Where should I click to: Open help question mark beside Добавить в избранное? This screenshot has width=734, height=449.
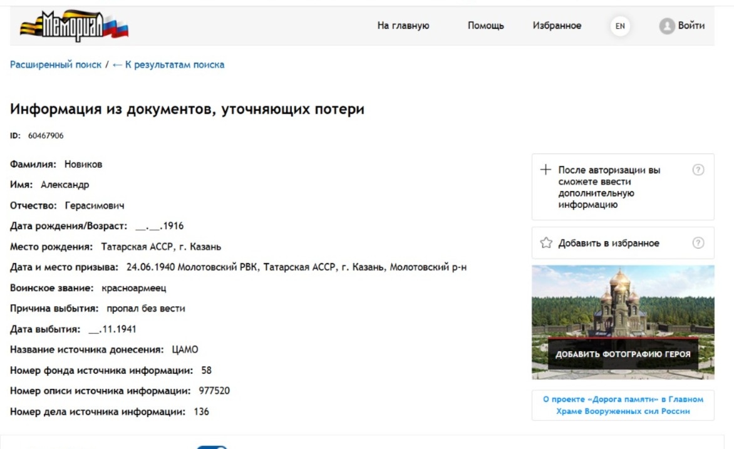[698, 243]
